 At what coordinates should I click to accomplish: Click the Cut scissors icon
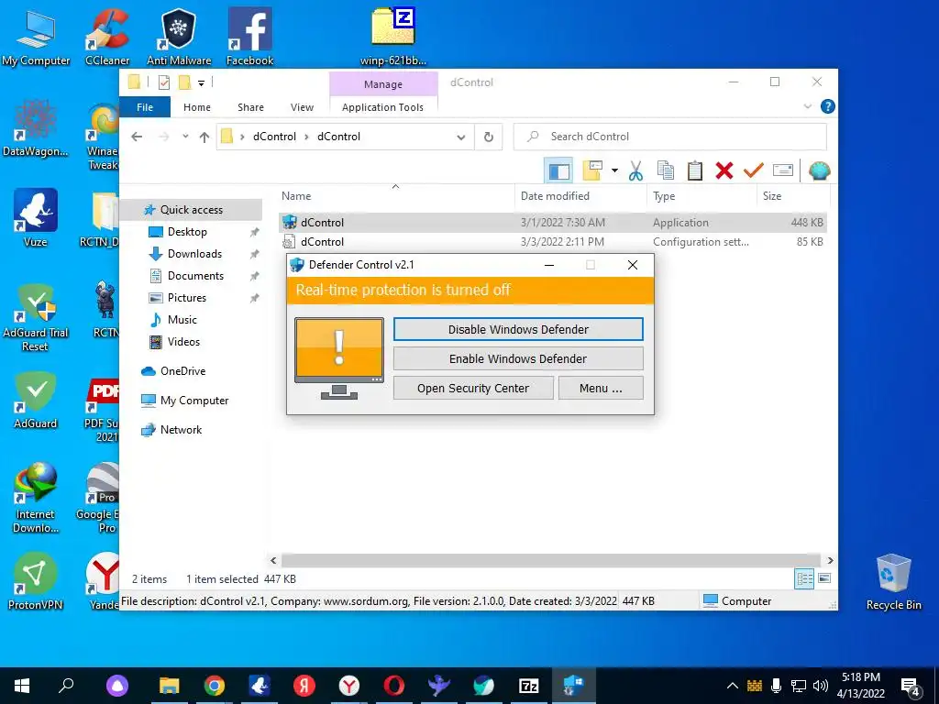coord(635,171)
